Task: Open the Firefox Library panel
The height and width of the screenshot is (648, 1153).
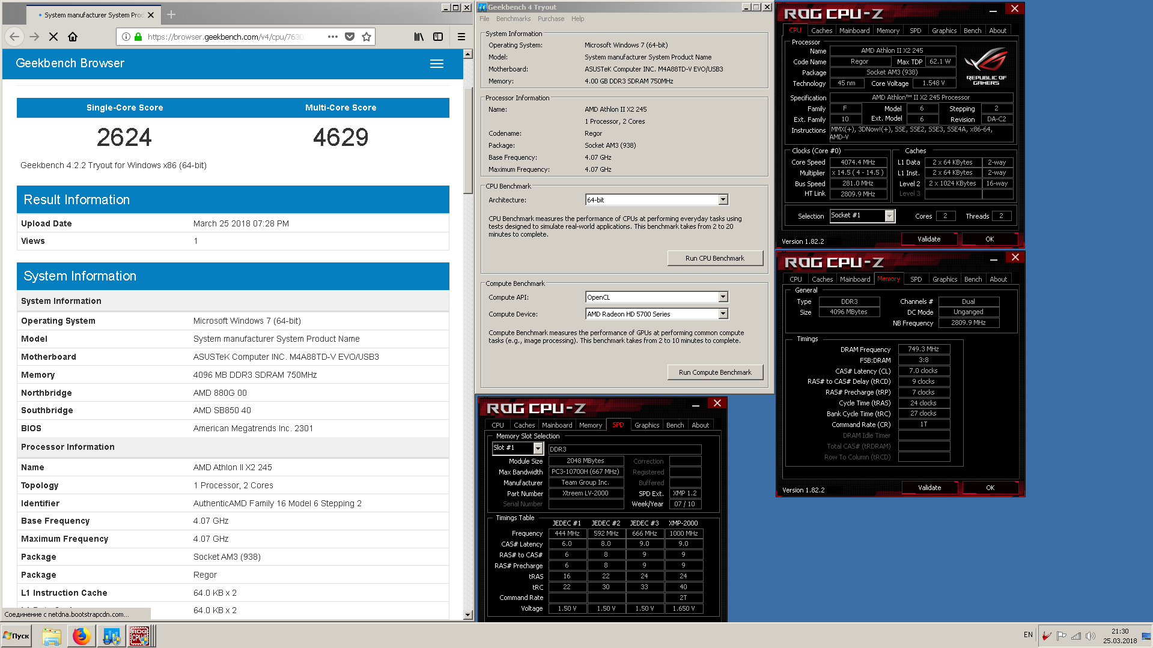Action: pos(419,37)
